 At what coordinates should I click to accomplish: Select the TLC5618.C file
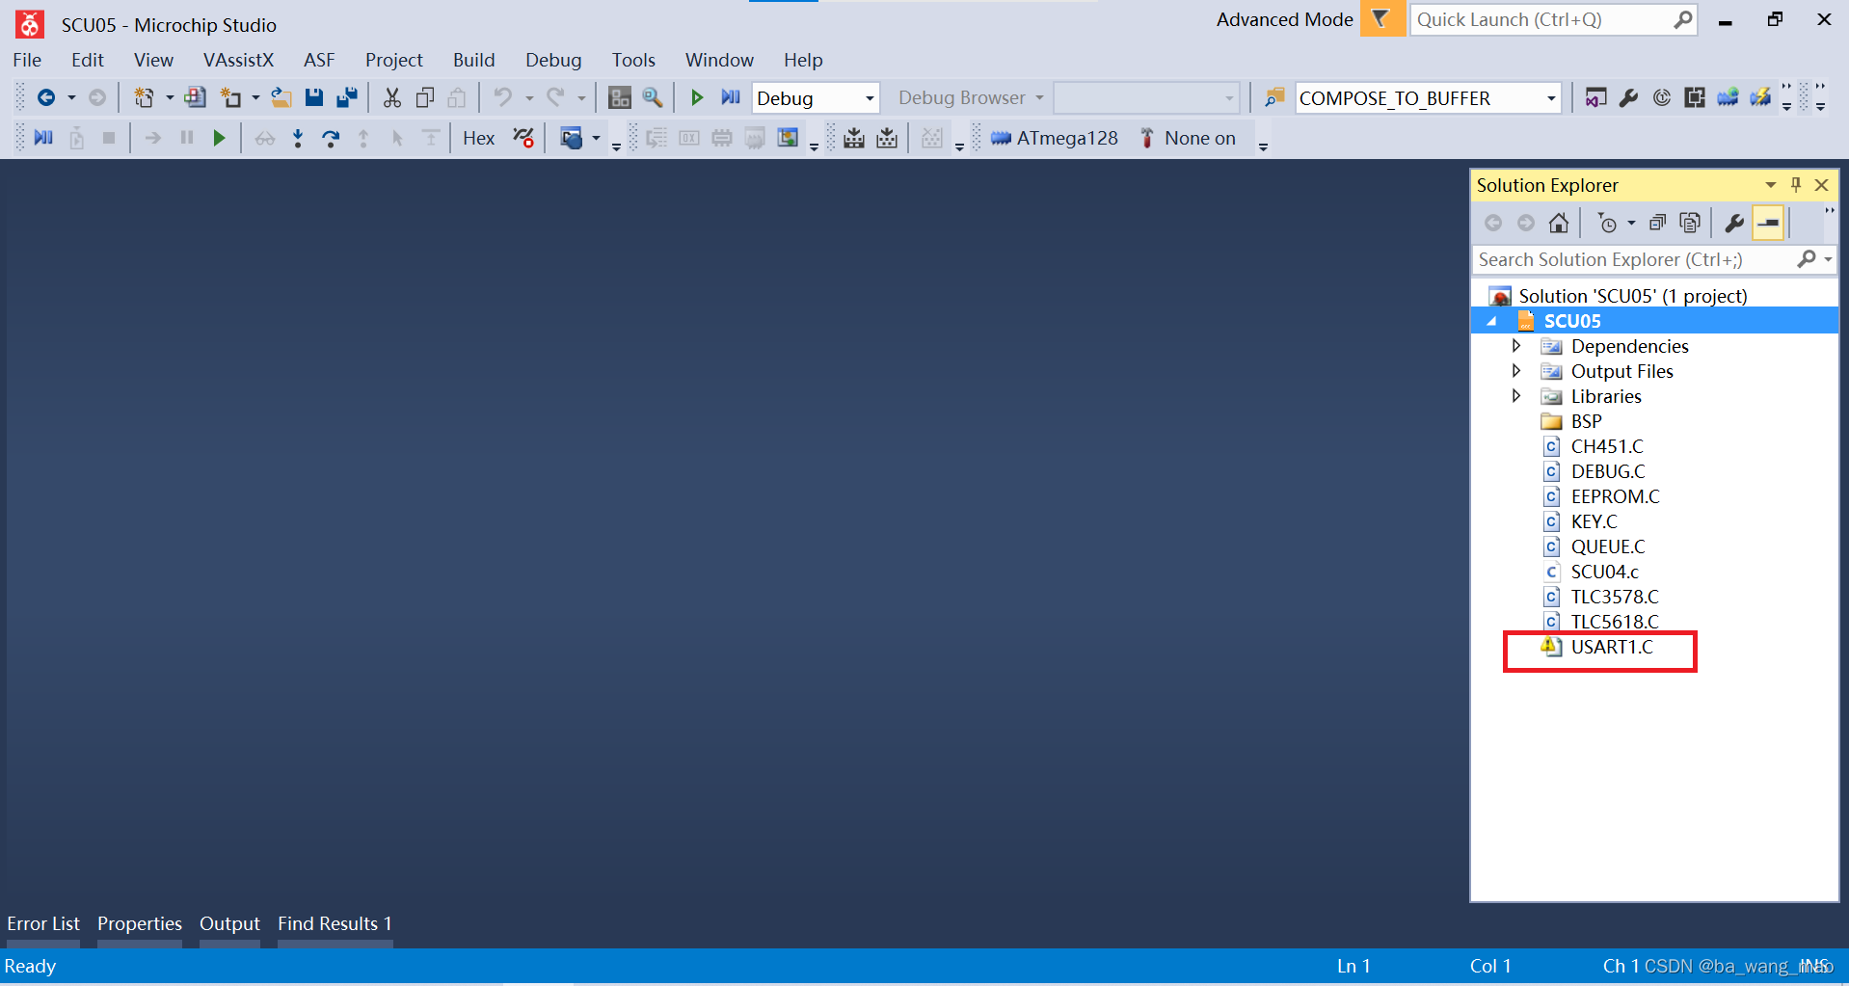[1615, 622]
